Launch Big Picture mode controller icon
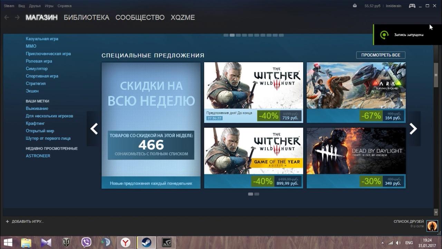The image size is (442, 249). coord(412,6)
